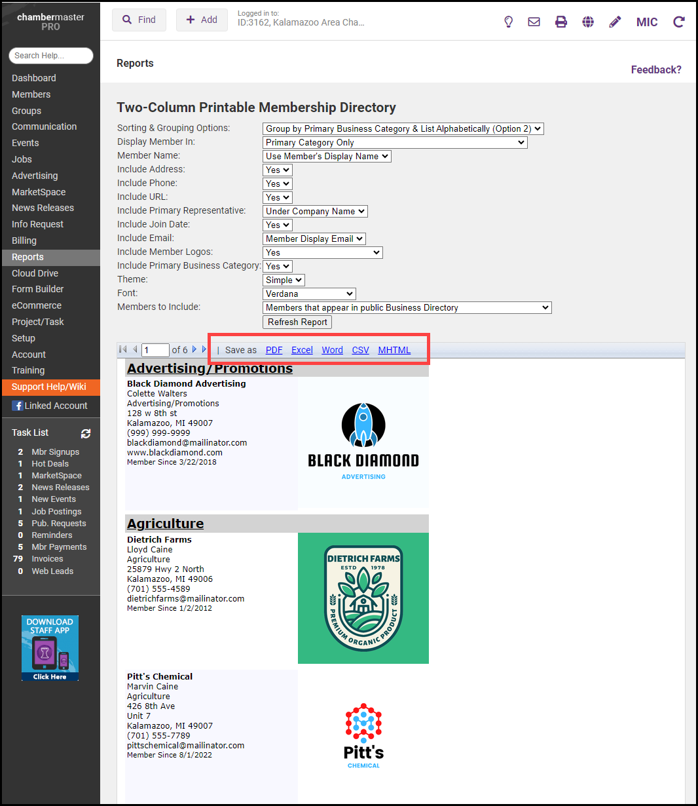Screen dimensions: 698x806
Task: Click www.blackdiamond.com text
Action: click(x=175, y=453)
